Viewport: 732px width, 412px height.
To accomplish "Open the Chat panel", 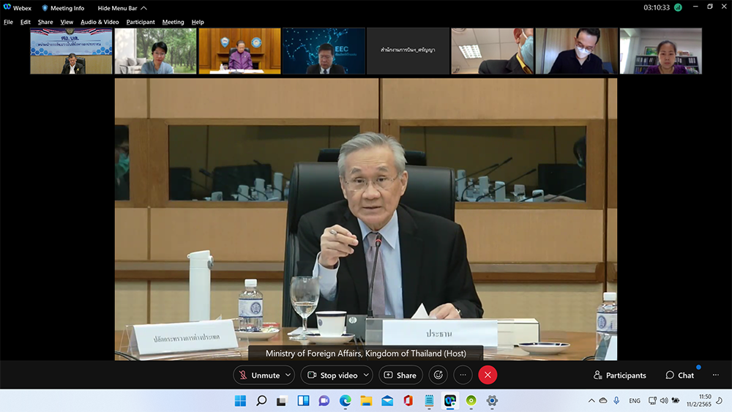I will tap(680, 375).
